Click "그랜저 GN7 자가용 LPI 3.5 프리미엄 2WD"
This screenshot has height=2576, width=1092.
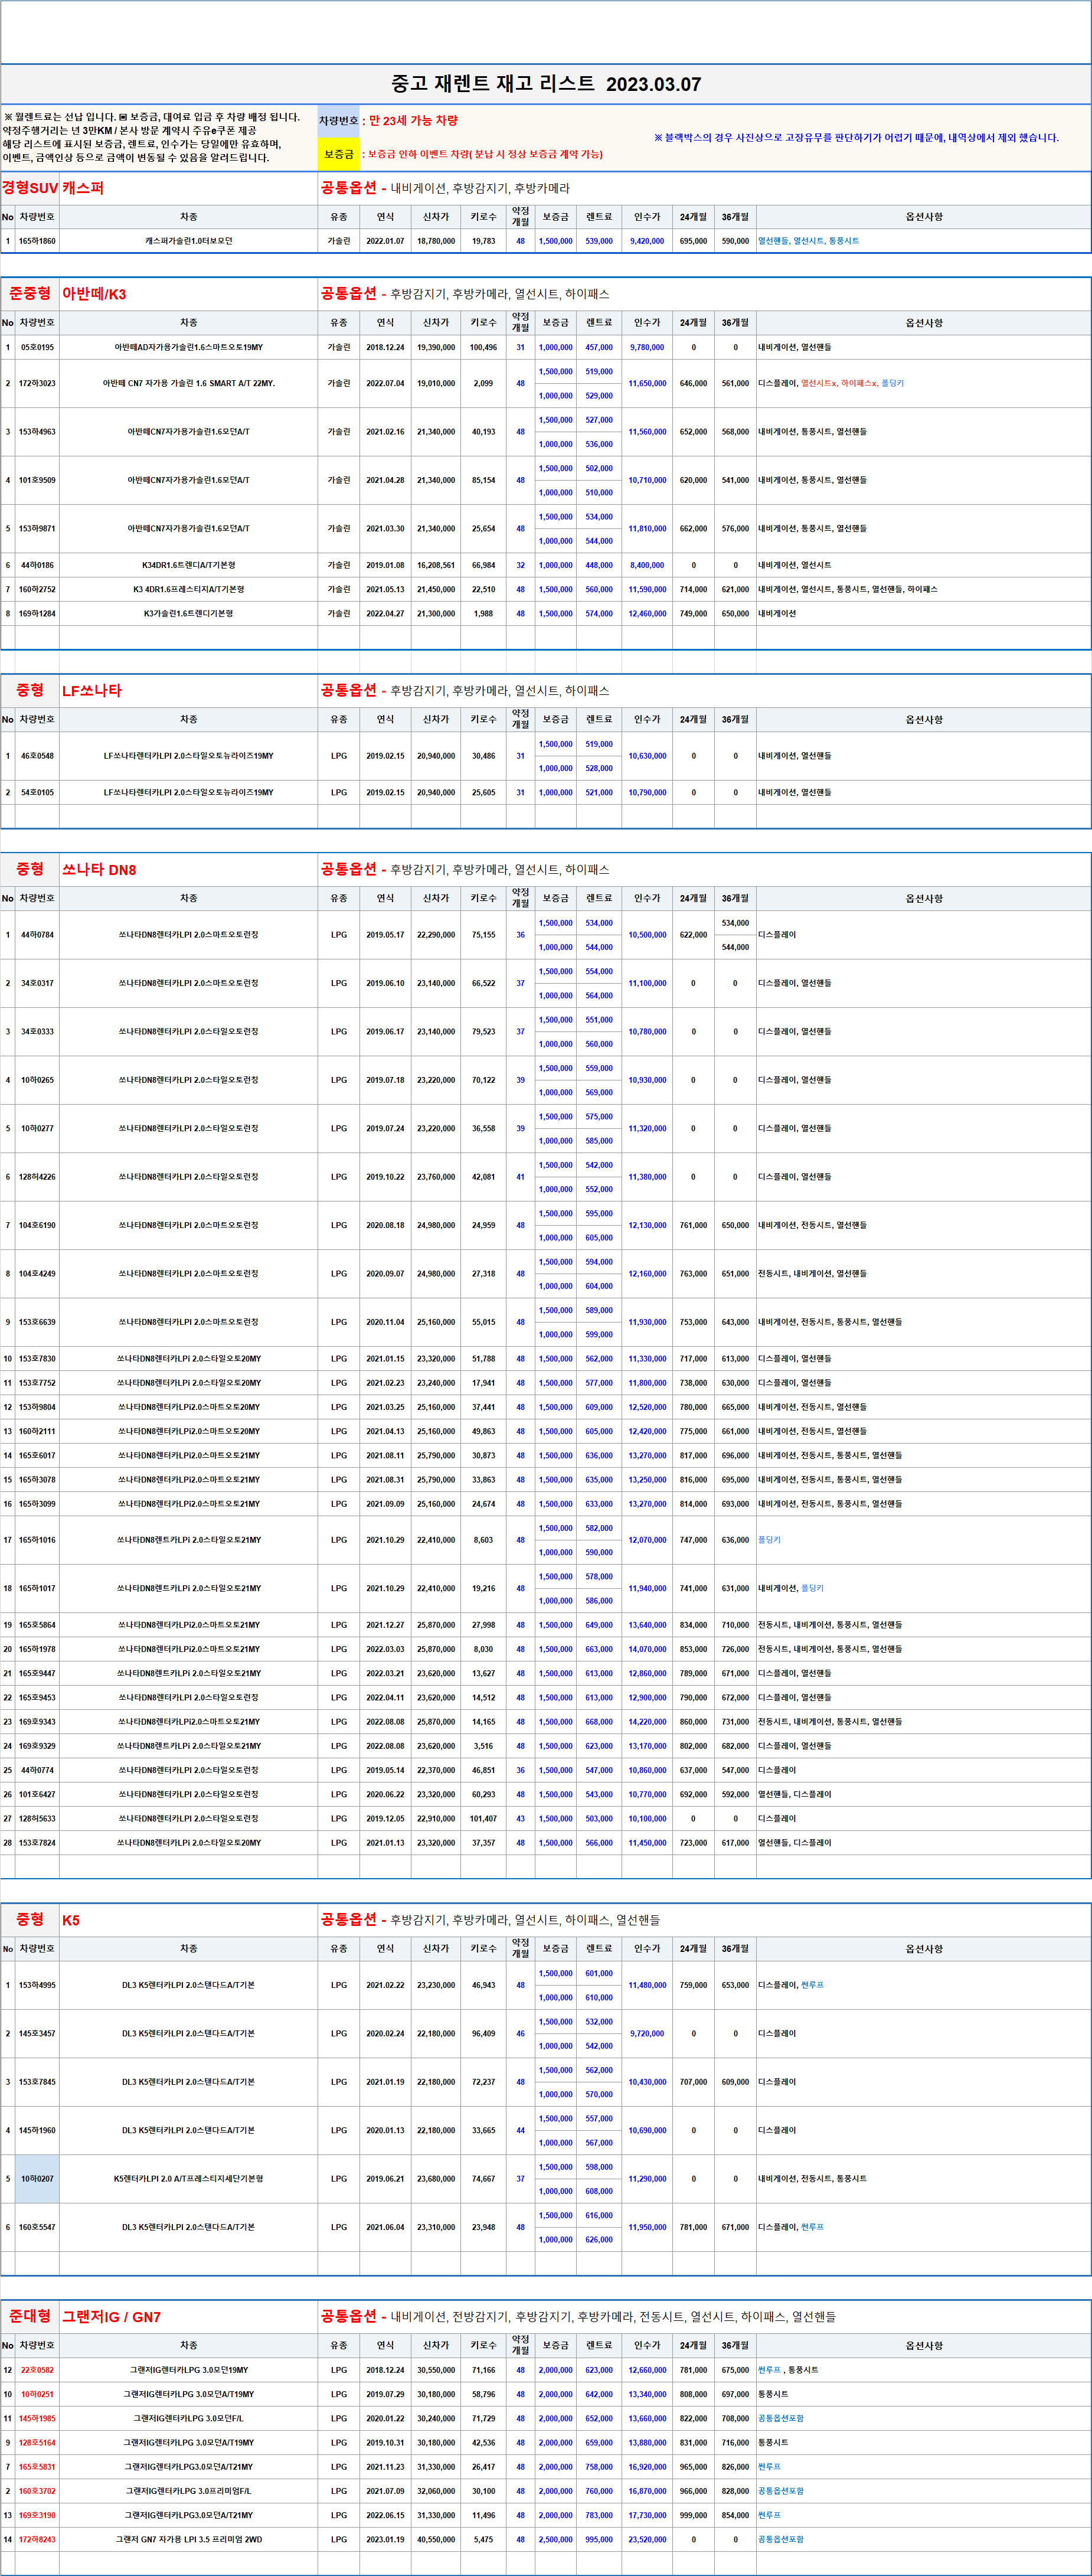pyautogui.click(x=189, y=2539)
